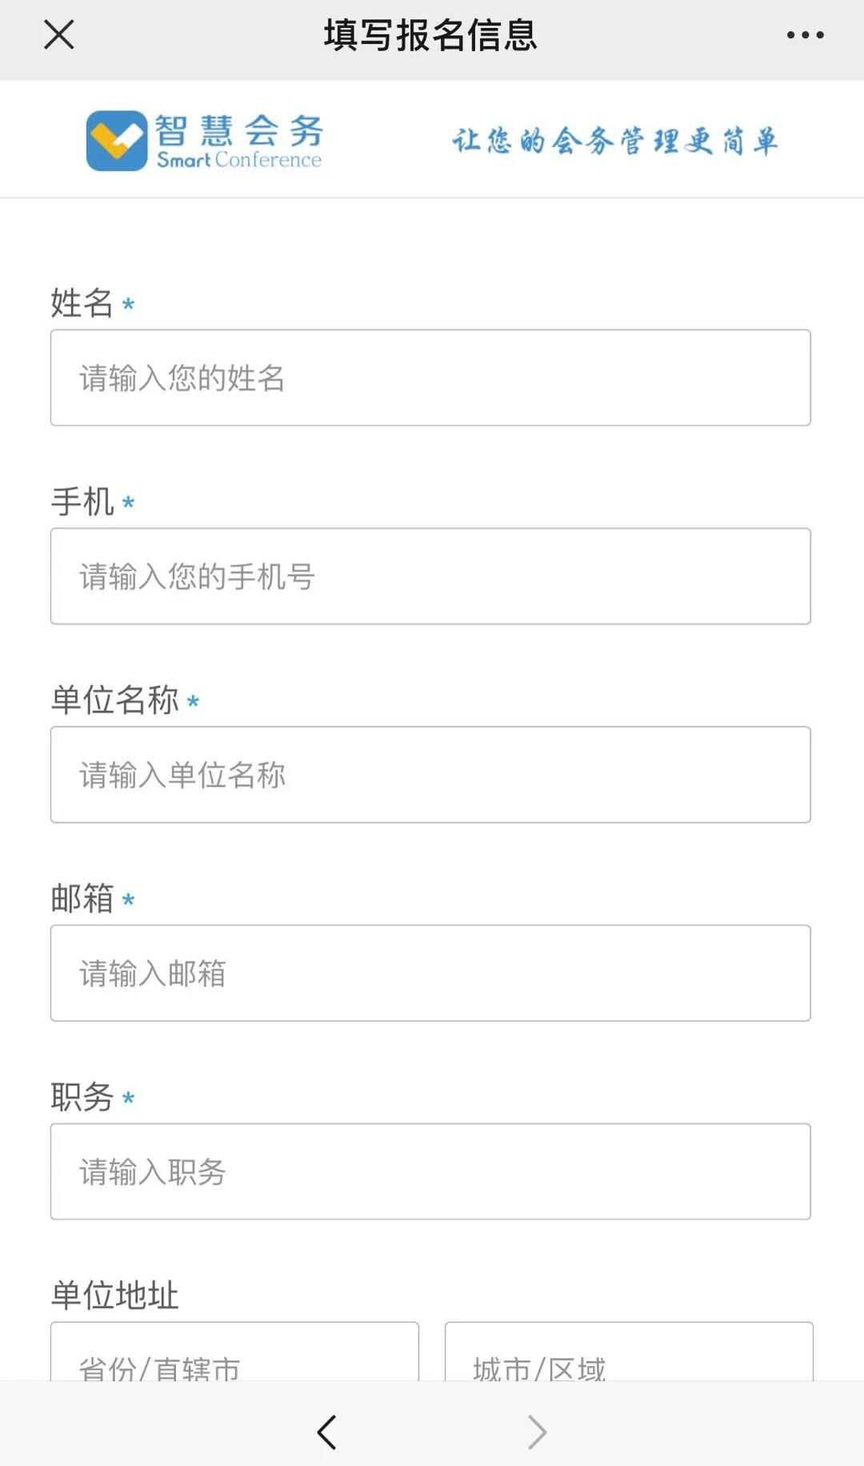Click the 单位地址 section label

[x=114, y=1296]
